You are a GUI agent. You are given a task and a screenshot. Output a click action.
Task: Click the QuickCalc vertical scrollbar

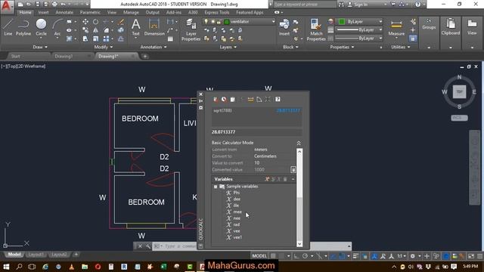299,197
